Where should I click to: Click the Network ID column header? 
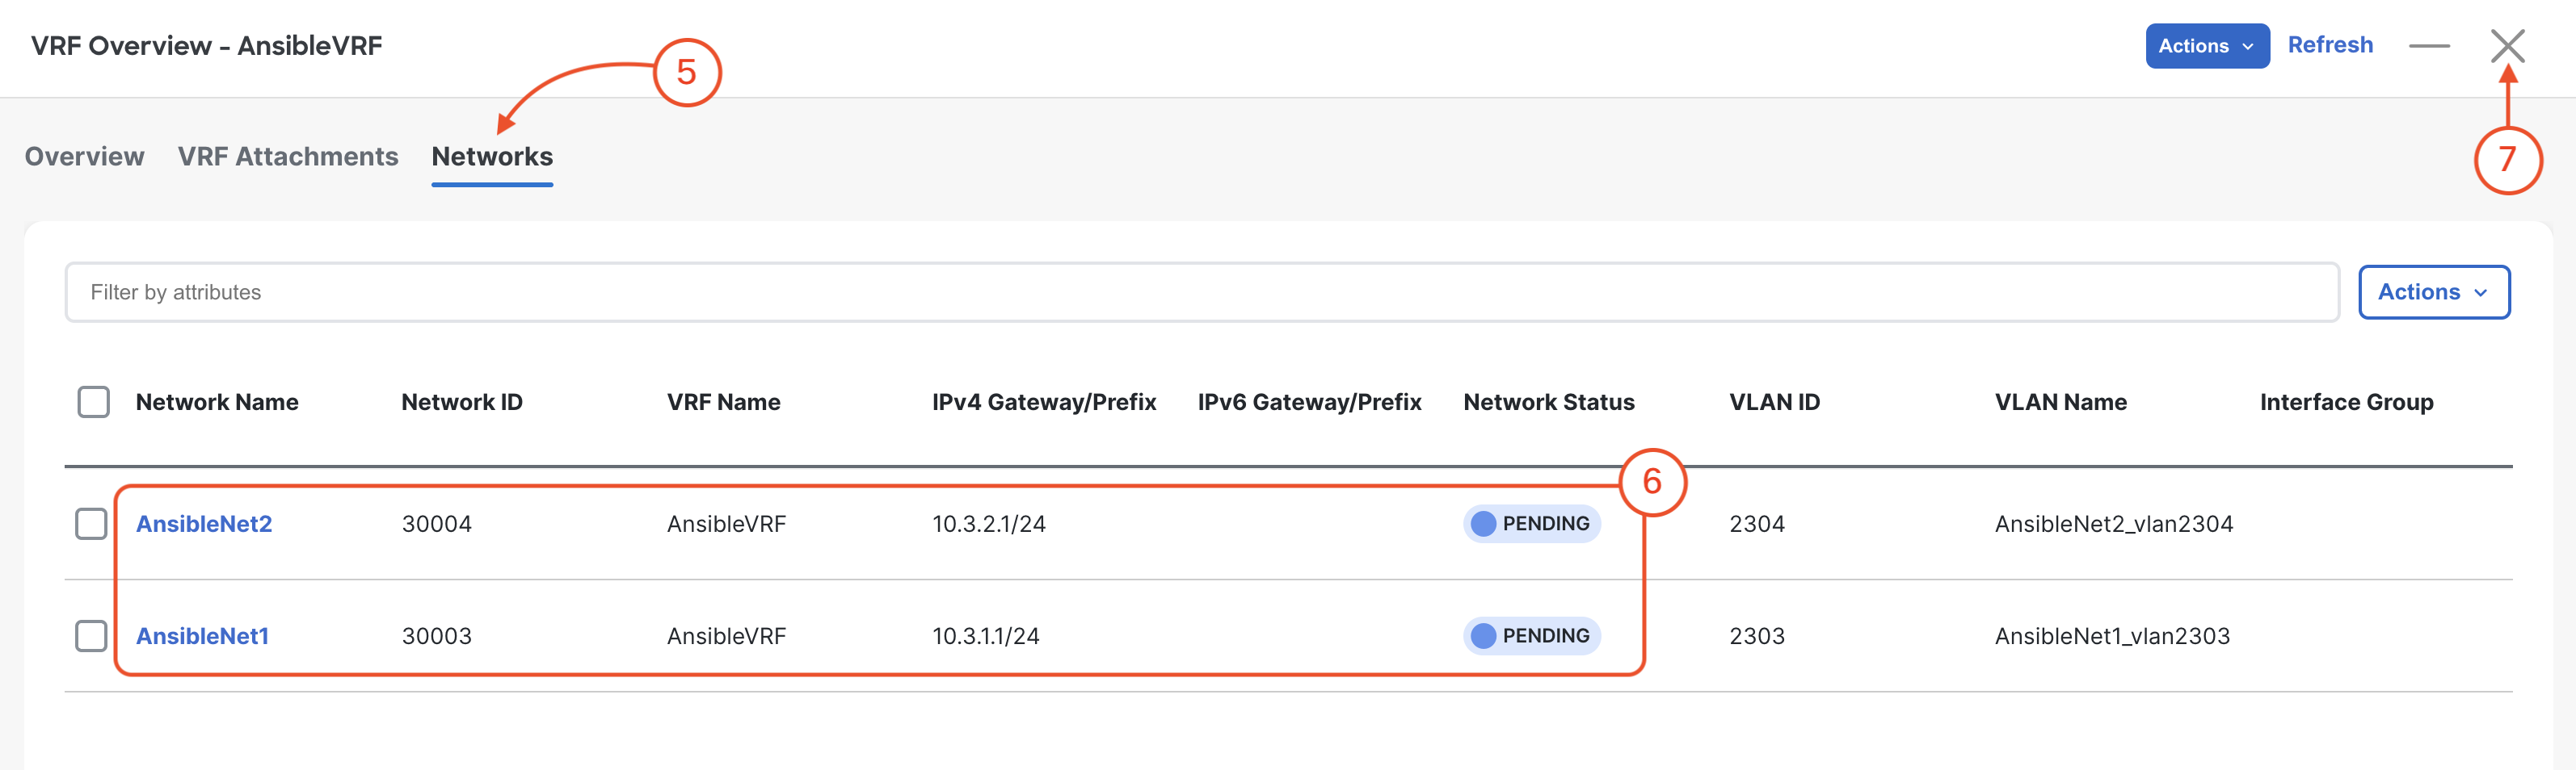pyautogui.click(x=462, y=401)
